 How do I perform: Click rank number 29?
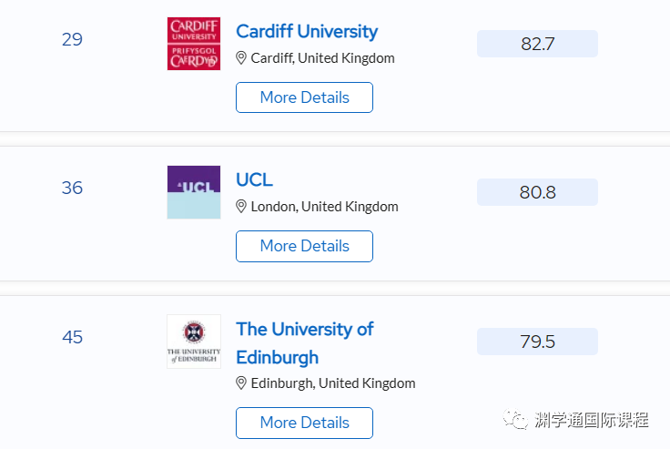[x=72, y=39]
